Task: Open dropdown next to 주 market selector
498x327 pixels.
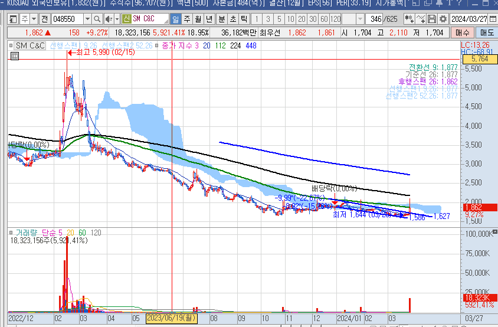Action: 34,19
